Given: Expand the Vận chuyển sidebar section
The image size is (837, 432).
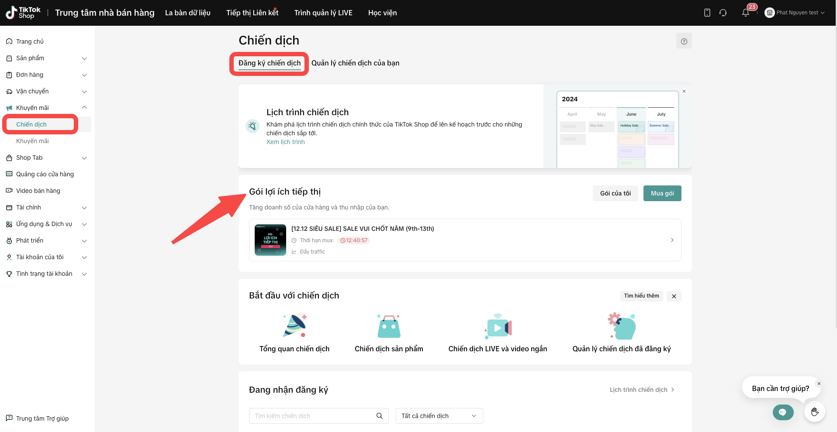Looking at the screenshot, I should (x=84, y=92).
